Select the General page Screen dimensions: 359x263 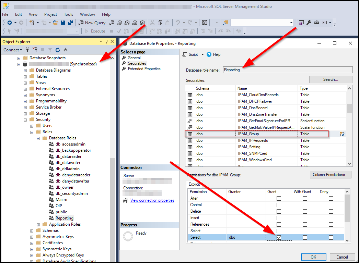click(134, 58)
